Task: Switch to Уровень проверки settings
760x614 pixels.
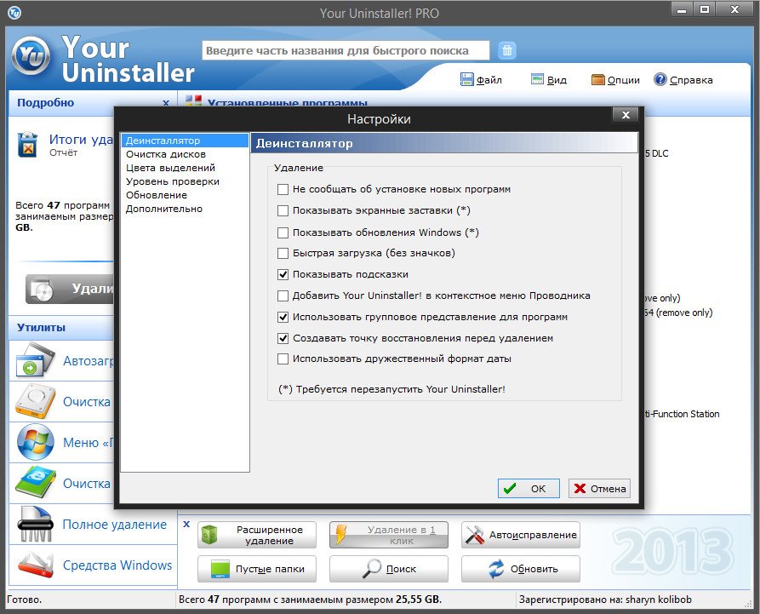Action: point(185,181)
